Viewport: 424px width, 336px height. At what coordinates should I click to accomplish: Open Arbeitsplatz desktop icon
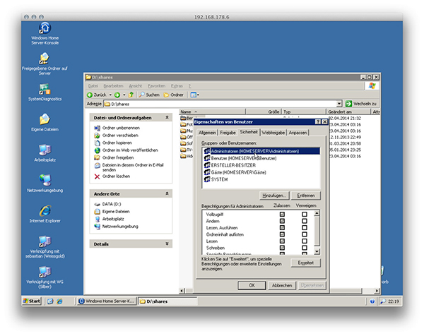point(45,153)
